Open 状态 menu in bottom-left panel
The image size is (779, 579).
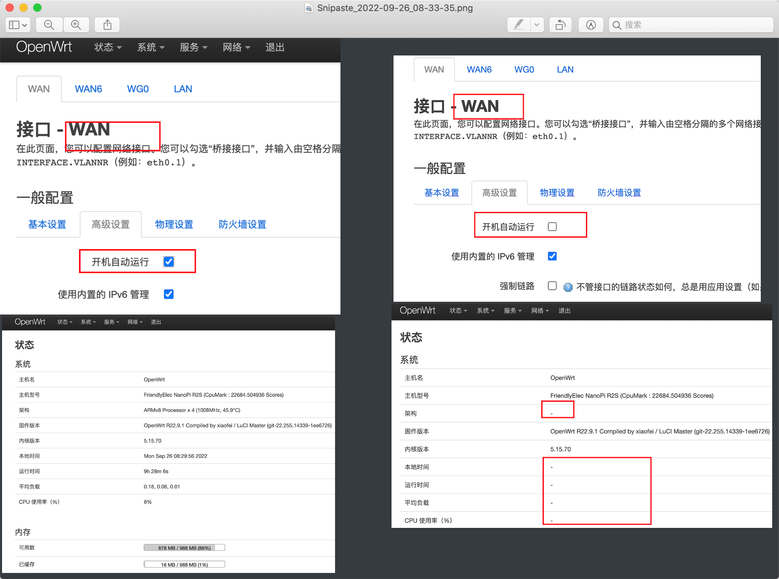pyautogui.click(x=65, y=322)
